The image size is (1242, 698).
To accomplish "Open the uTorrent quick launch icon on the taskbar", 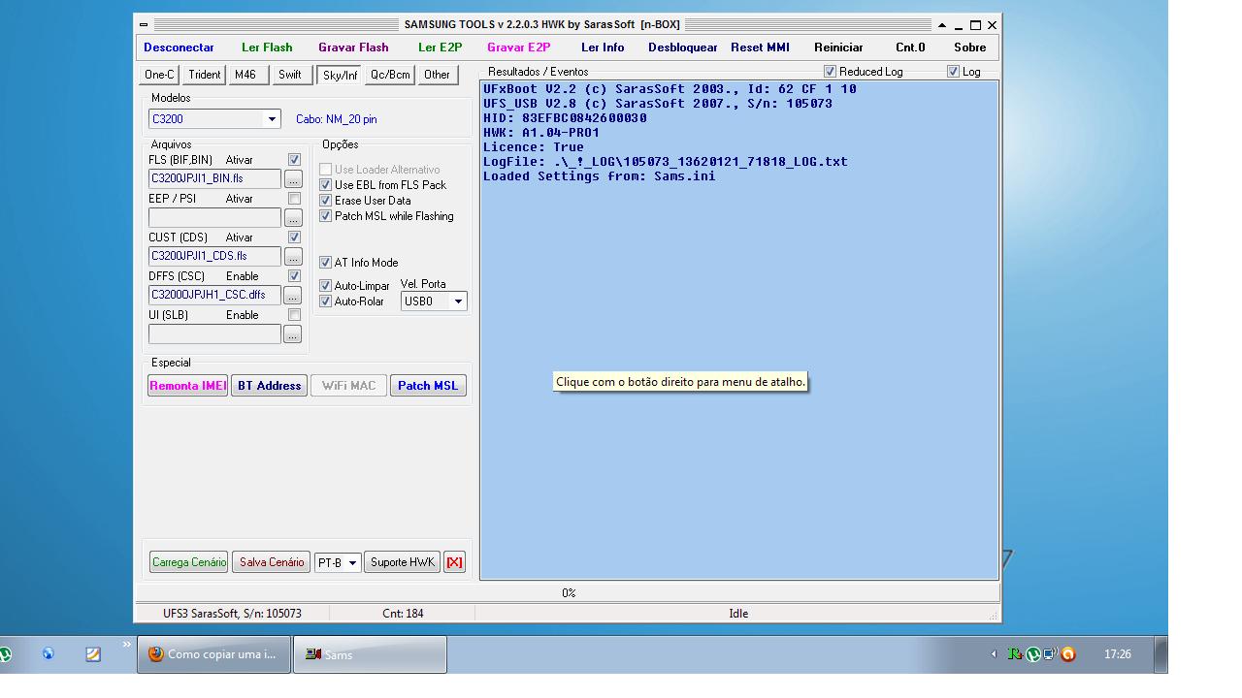I will 5,654.
